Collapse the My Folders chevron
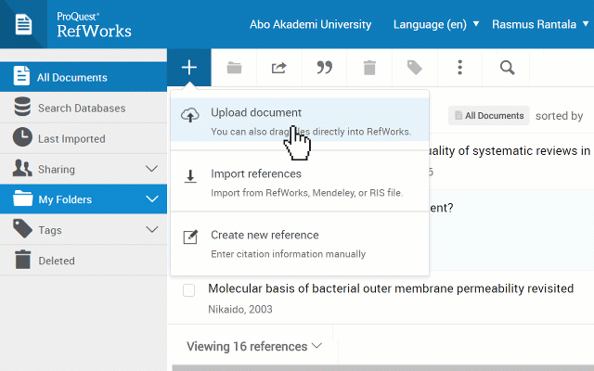 pyautogui.click(x=152, y=198)
